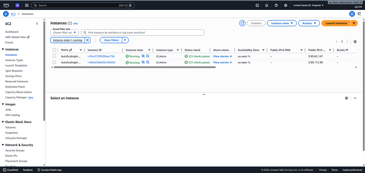Focus the Find Instance by attribute field

[x=143, y=33]
